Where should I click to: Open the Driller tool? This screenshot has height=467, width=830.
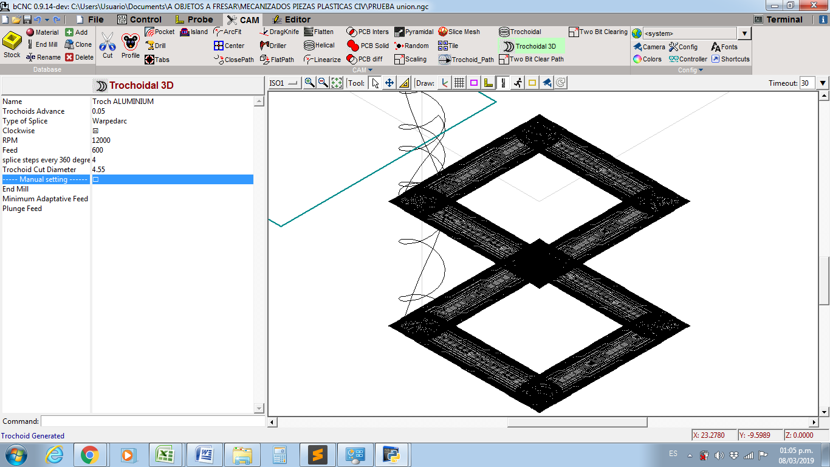pos(273,46)
